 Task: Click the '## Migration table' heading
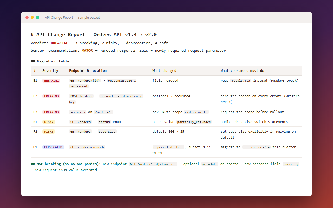pos(50,61)
